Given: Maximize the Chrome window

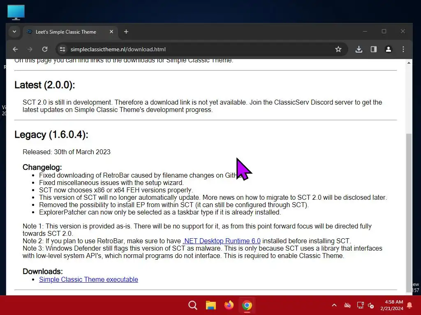Looking at the screenshot, I should pos(384,31).
